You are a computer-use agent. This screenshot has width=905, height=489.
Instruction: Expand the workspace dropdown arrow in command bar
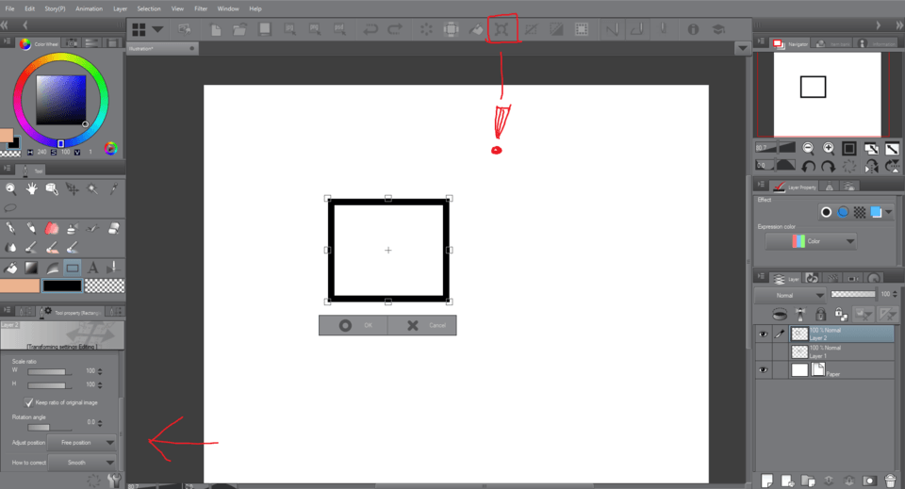(x=157, y=29)
